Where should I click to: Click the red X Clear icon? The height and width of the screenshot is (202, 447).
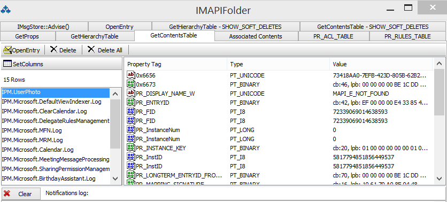coord(7,194)
